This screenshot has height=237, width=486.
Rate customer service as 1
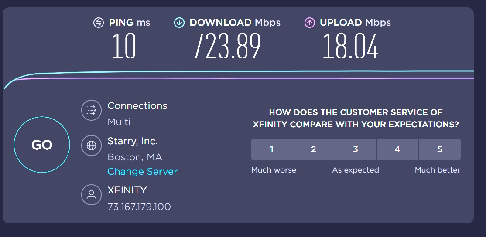(x=272, y=149)
